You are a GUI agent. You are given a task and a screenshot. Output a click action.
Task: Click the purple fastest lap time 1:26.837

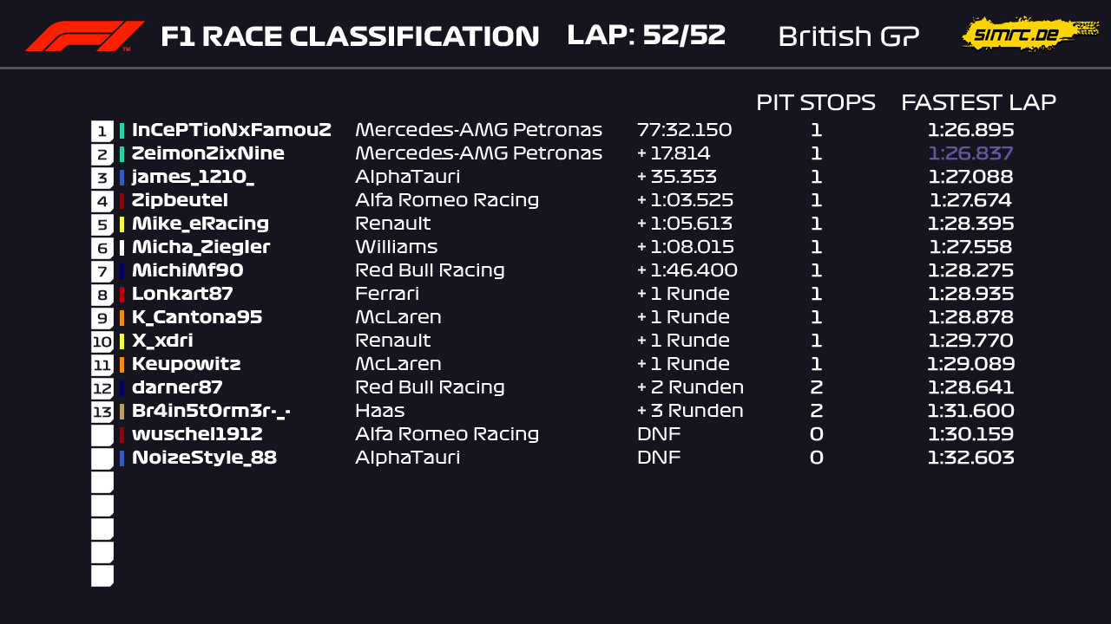tap(970, 153)
